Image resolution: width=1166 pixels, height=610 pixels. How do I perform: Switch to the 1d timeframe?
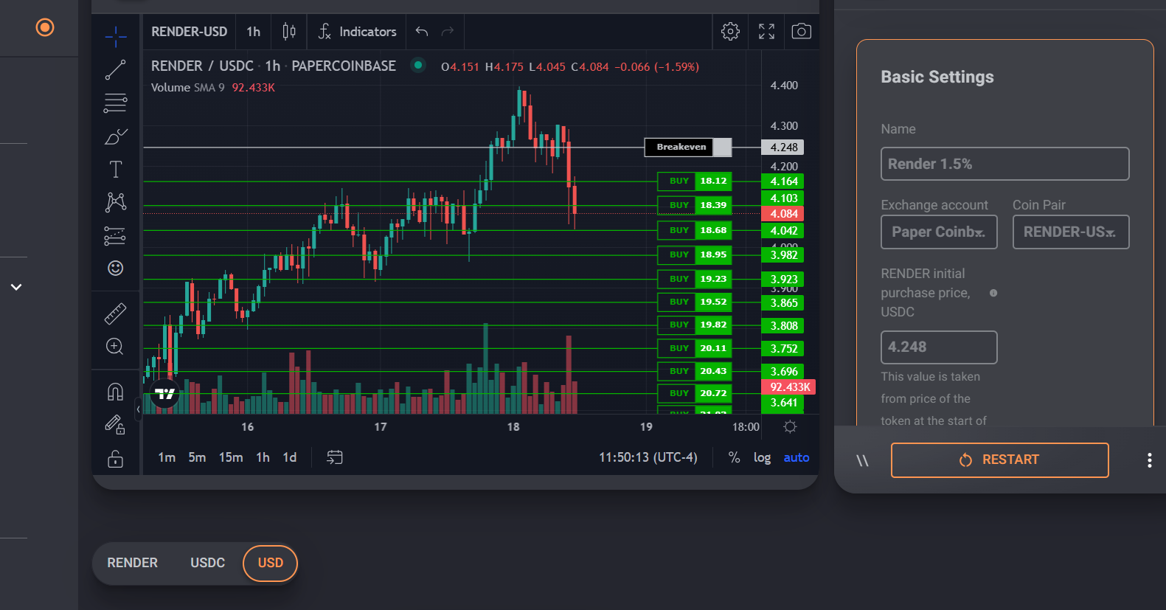[290, 457]
